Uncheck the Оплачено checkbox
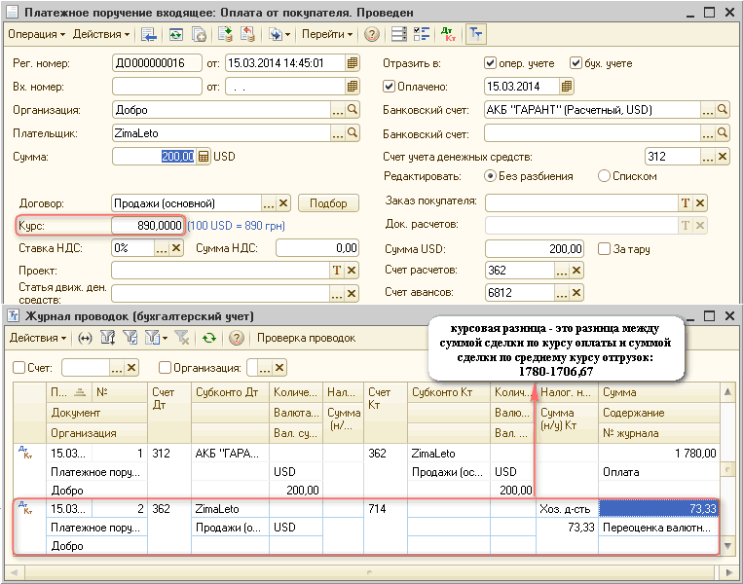This screenshot has height=584, width=743. point(390,87)
